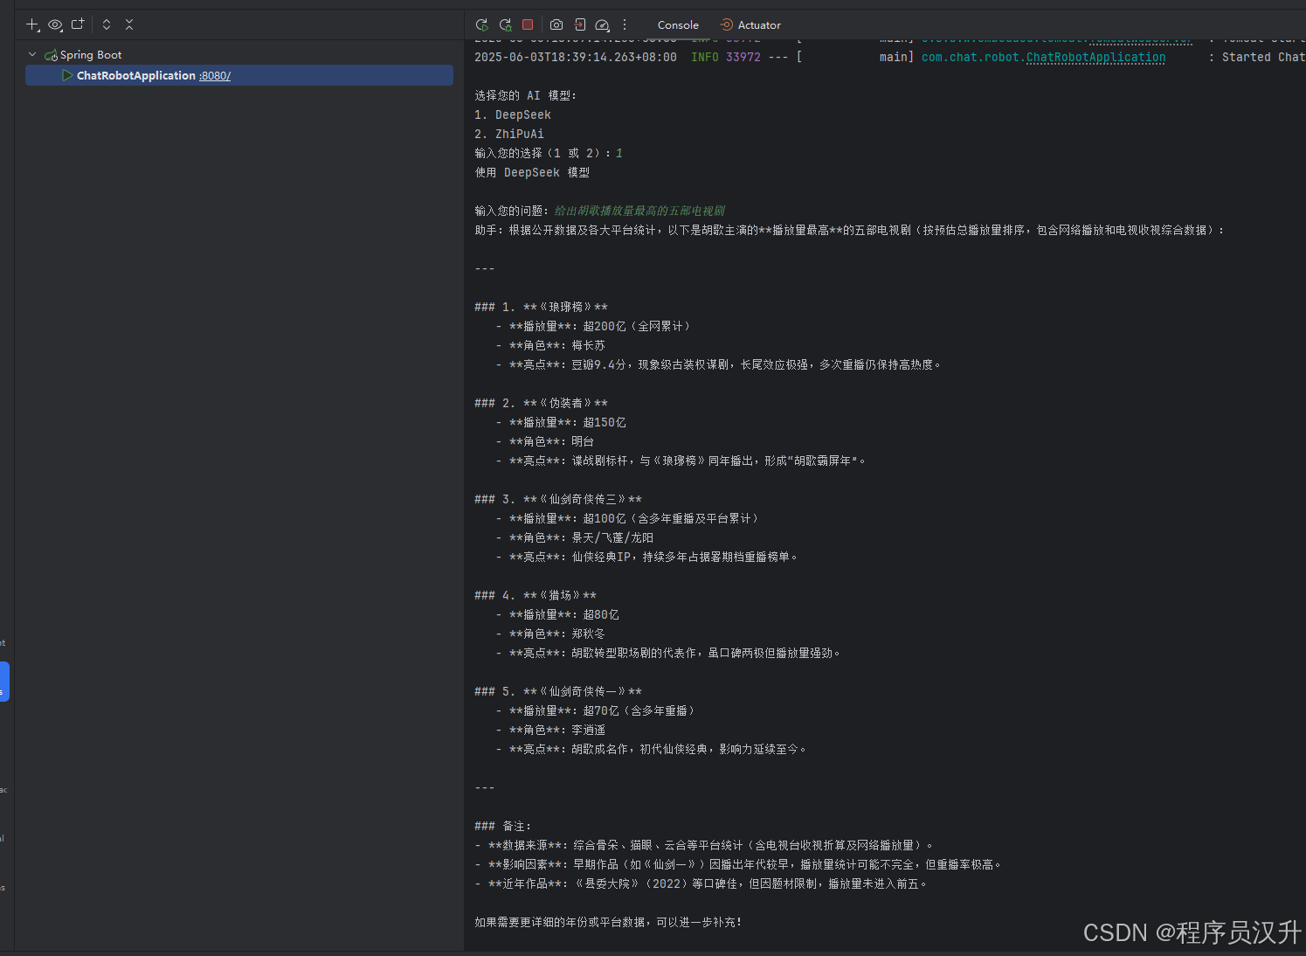The width and height of the screenshot is (1306, 956).
Task: Click the green run icon next to ChatRobotApplication
Action: coord(67,75)
